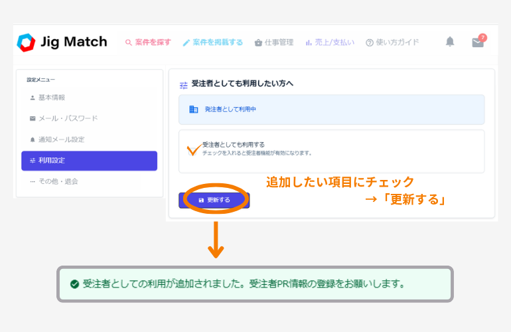Open その他・退会 settings item
The height and width of the screenshot is (332, 511).
click(90, 182)
